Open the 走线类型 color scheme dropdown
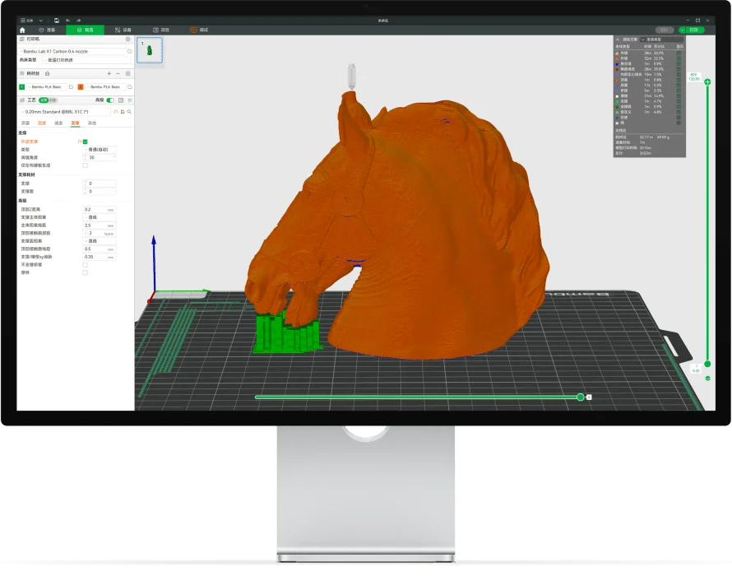The image size is (732, 581). pos(661,40)
